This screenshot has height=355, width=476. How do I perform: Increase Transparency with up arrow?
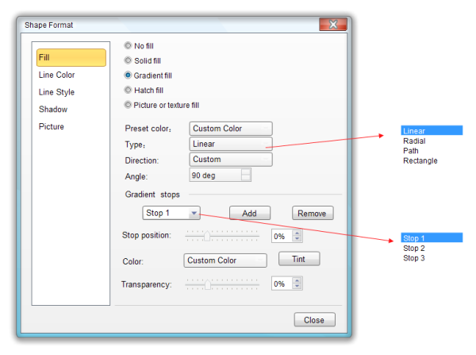tap(297, 280)
